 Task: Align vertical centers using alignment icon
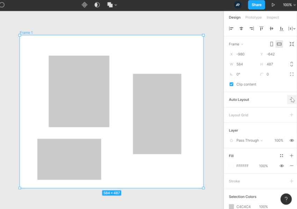point(271,29)
